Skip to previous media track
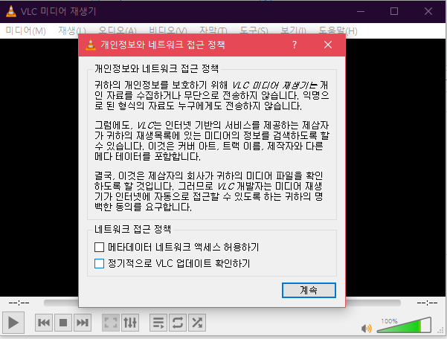447x339 pixels. pos(44,323)
